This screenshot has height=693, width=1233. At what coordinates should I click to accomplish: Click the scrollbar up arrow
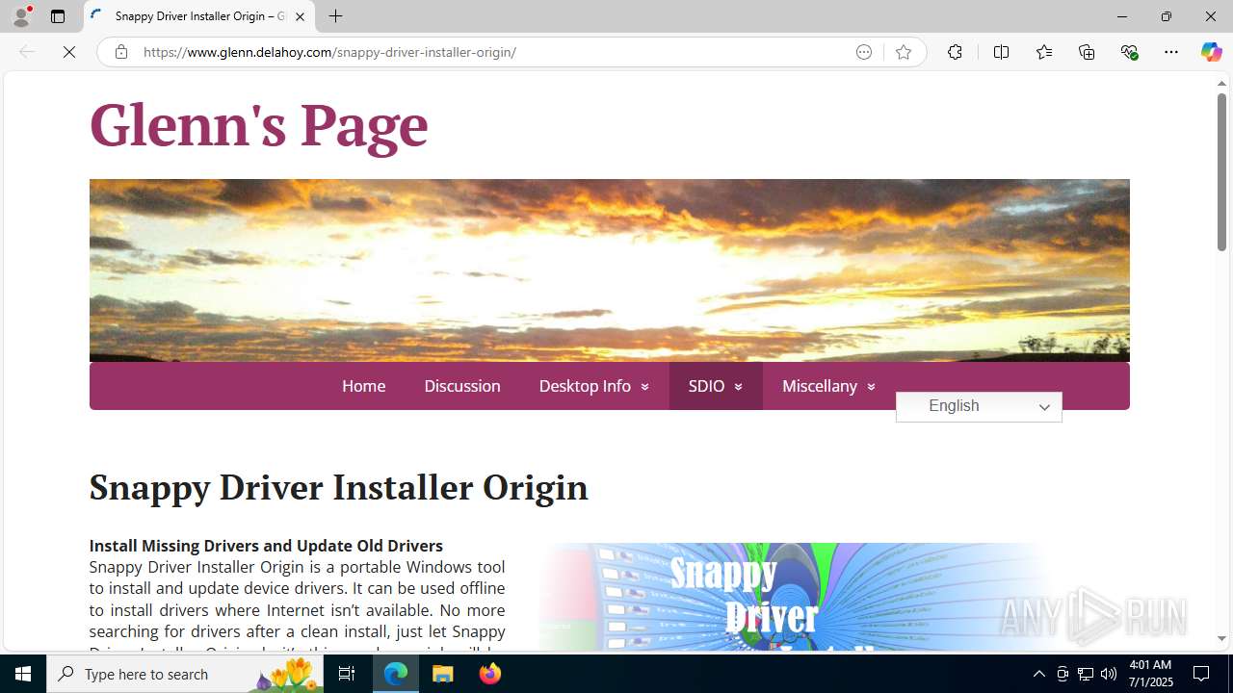coord(1221,84)
